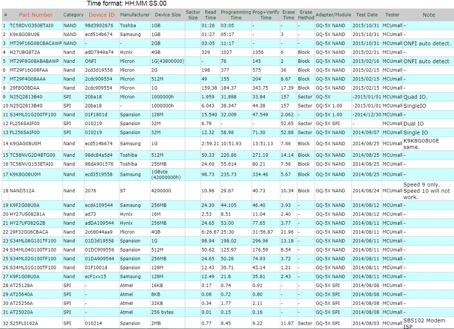The height and width of the screenshot is (329, 454).
Task: Click the 'Speed 9 only' note cell
Action: point(427,191)
